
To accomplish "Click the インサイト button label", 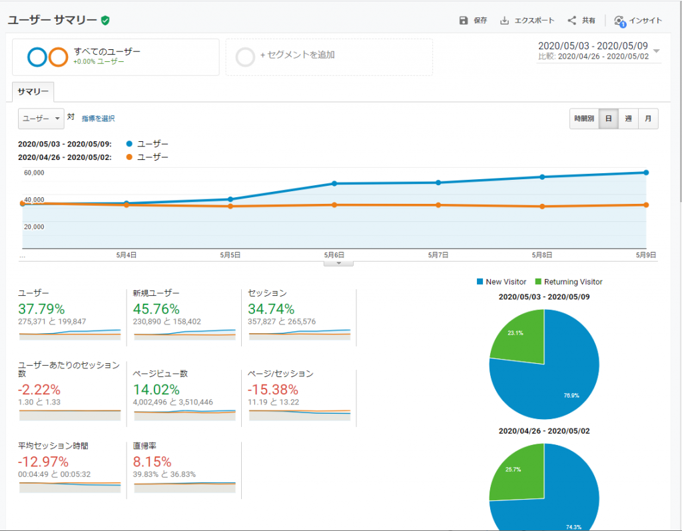I will coord(645,21).
